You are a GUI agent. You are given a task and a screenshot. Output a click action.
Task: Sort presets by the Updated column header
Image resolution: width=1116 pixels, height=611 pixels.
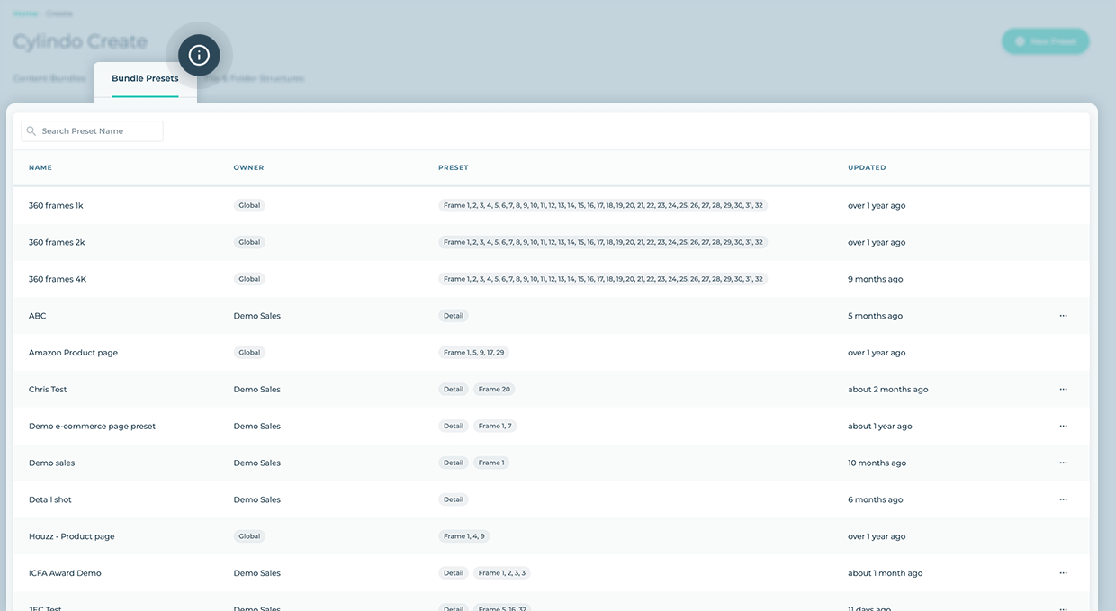point(867,168)
